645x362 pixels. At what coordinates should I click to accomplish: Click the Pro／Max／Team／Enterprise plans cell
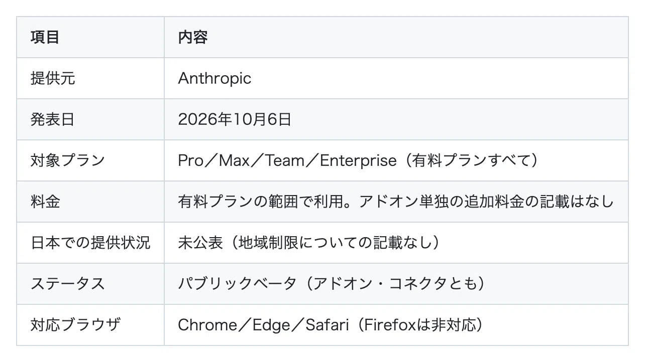[358, 161]
